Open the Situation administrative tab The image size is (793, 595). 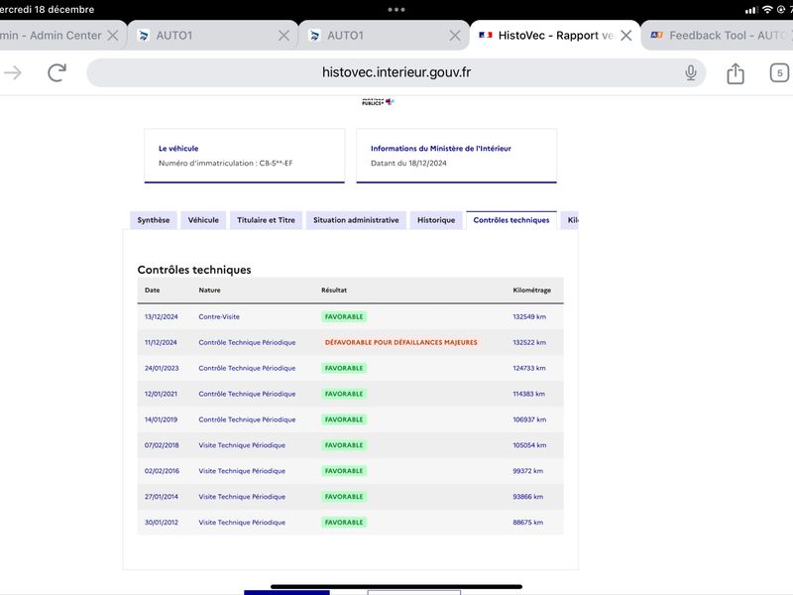click(356, 220)
